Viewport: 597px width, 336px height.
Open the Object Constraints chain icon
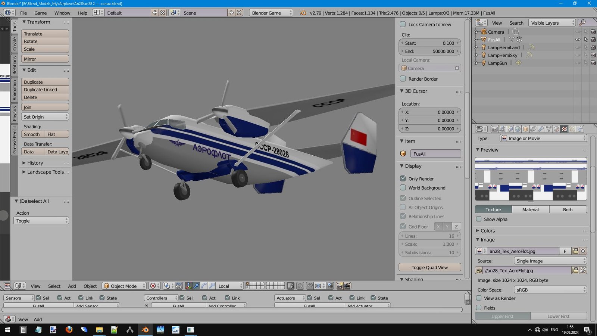point(534,129)
